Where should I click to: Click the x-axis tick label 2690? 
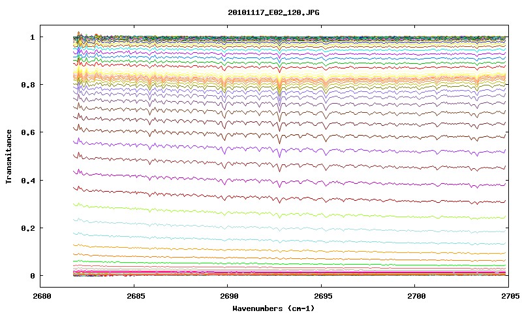[229, 296]
